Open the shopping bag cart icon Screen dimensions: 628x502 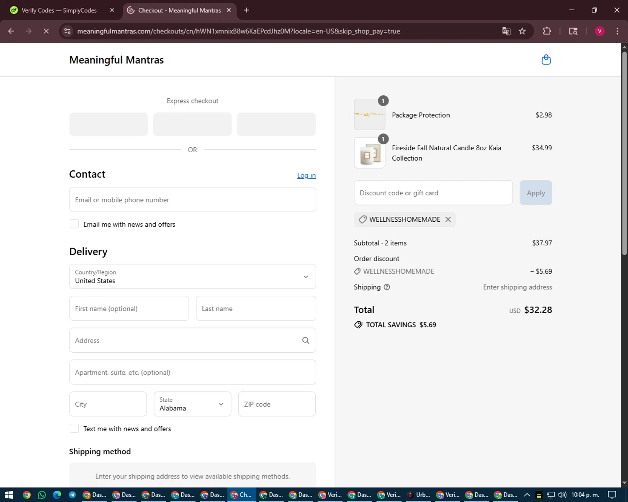tap(546, 60)
